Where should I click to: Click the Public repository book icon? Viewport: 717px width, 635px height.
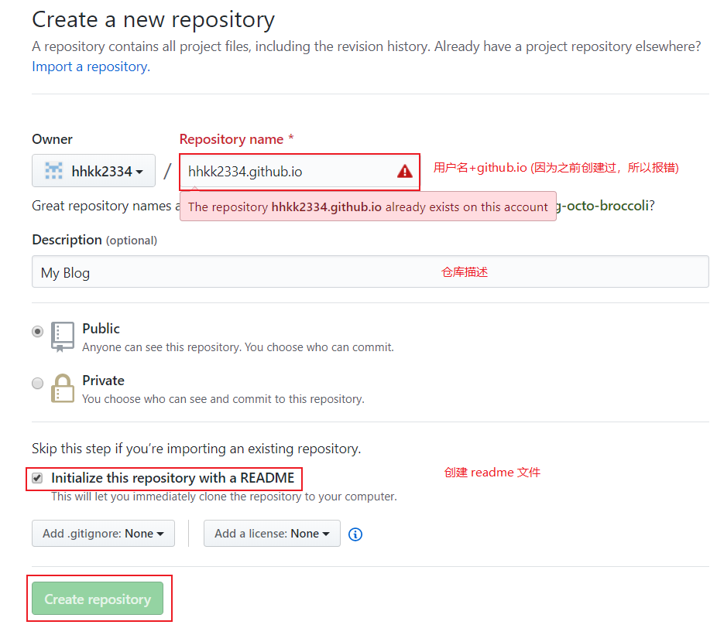coord(63,337)
